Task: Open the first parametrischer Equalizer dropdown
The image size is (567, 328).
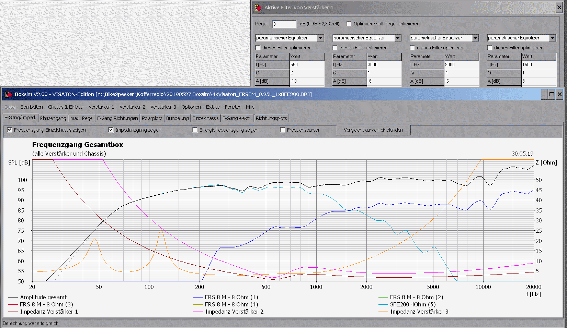Action: tap(320, 38)
